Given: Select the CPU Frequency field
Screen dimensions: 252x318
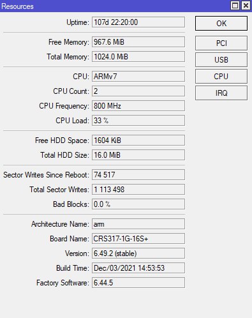Looking at the screenshot, I should 138,106.
